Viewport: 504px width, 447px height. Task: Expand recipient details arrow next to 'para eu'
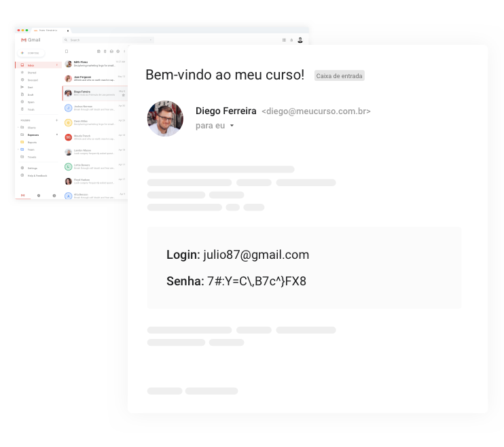(x=232, y=126)
